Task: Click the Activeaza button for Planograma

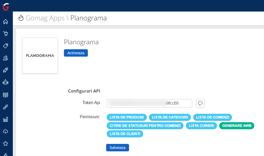Action: click(76, 53)
